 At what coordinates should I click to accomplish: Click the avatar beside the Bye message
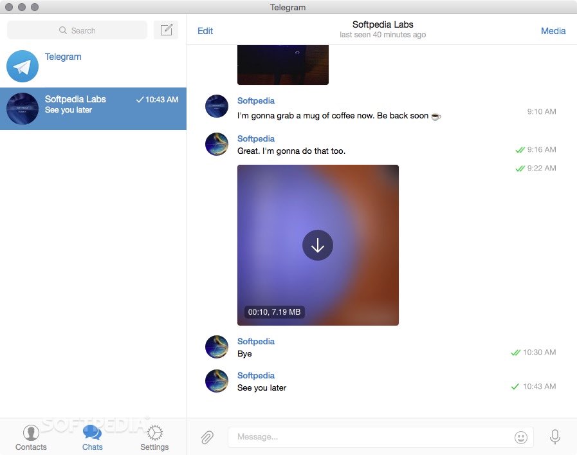coord(217,347)
